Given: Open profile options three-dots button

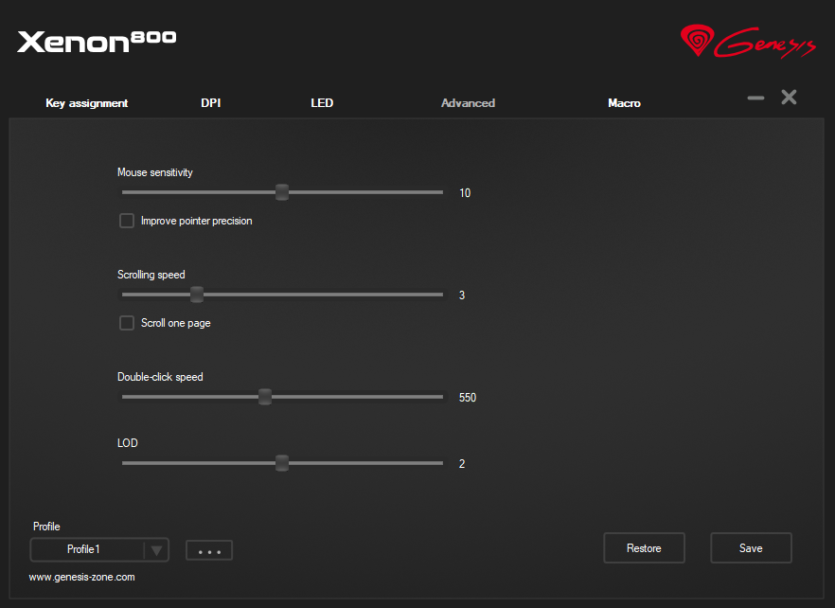Looking at the screenshot, I should [209, 550].
